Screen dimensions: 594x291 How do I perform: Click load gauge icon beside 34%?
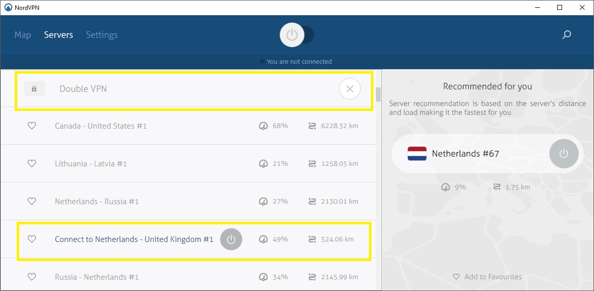[263, 277]
